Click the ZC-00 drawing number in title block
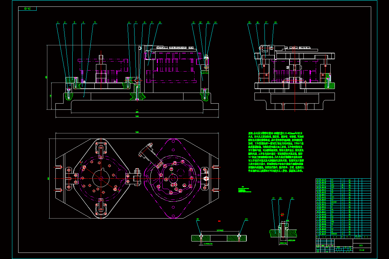 [x=362, y=250]
